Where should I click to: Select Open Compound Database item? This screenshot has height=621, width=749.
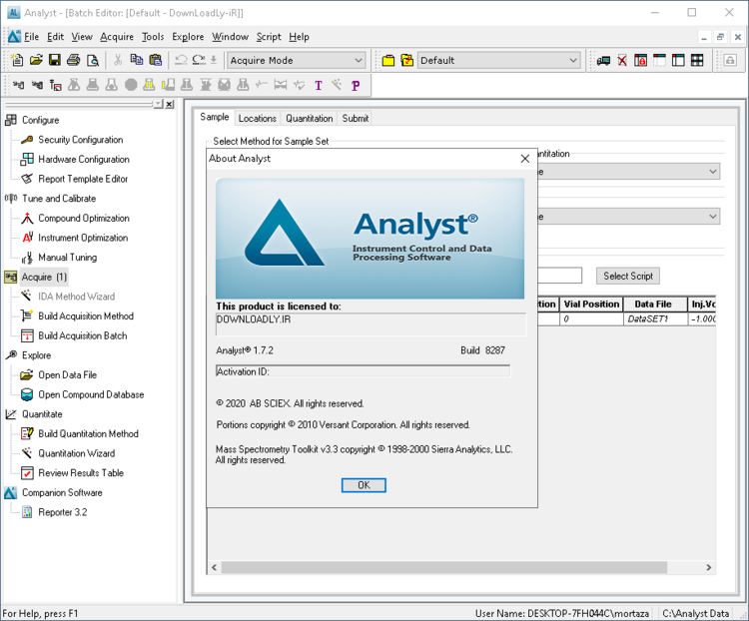(90, 394)
